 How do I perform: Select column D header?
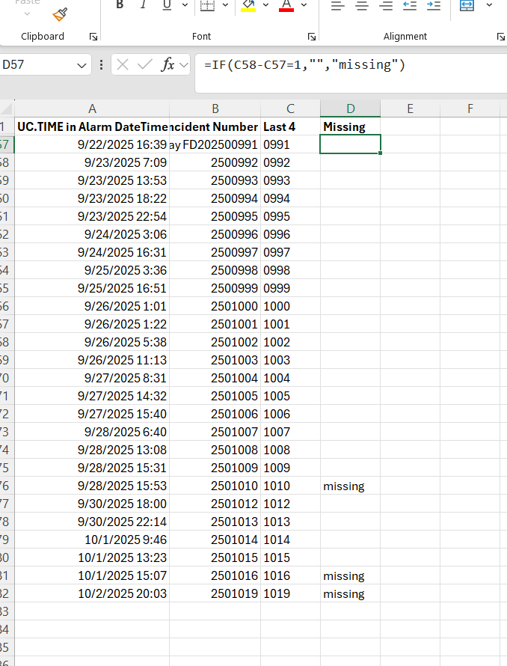(350, 109)
